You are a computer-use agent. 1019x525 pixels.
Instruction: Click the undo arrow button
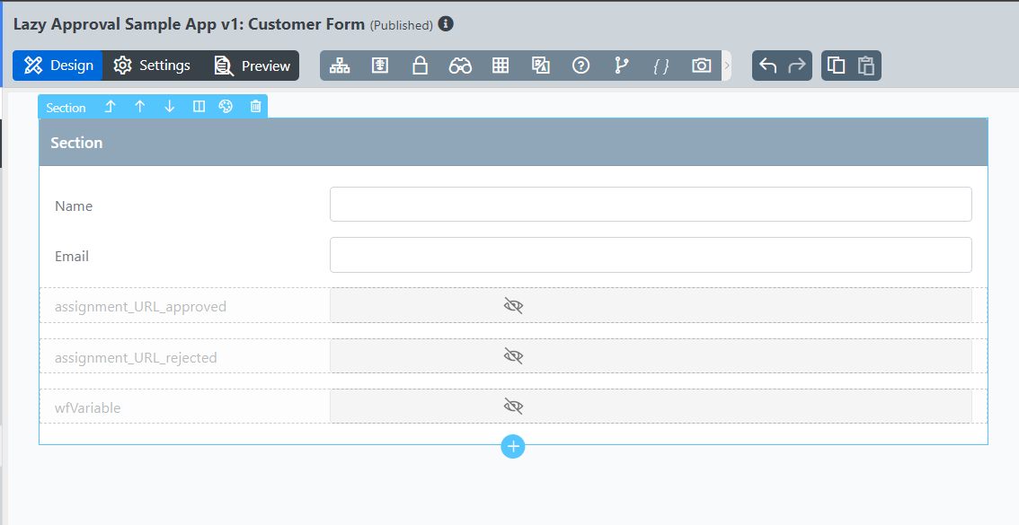(768, 66)
